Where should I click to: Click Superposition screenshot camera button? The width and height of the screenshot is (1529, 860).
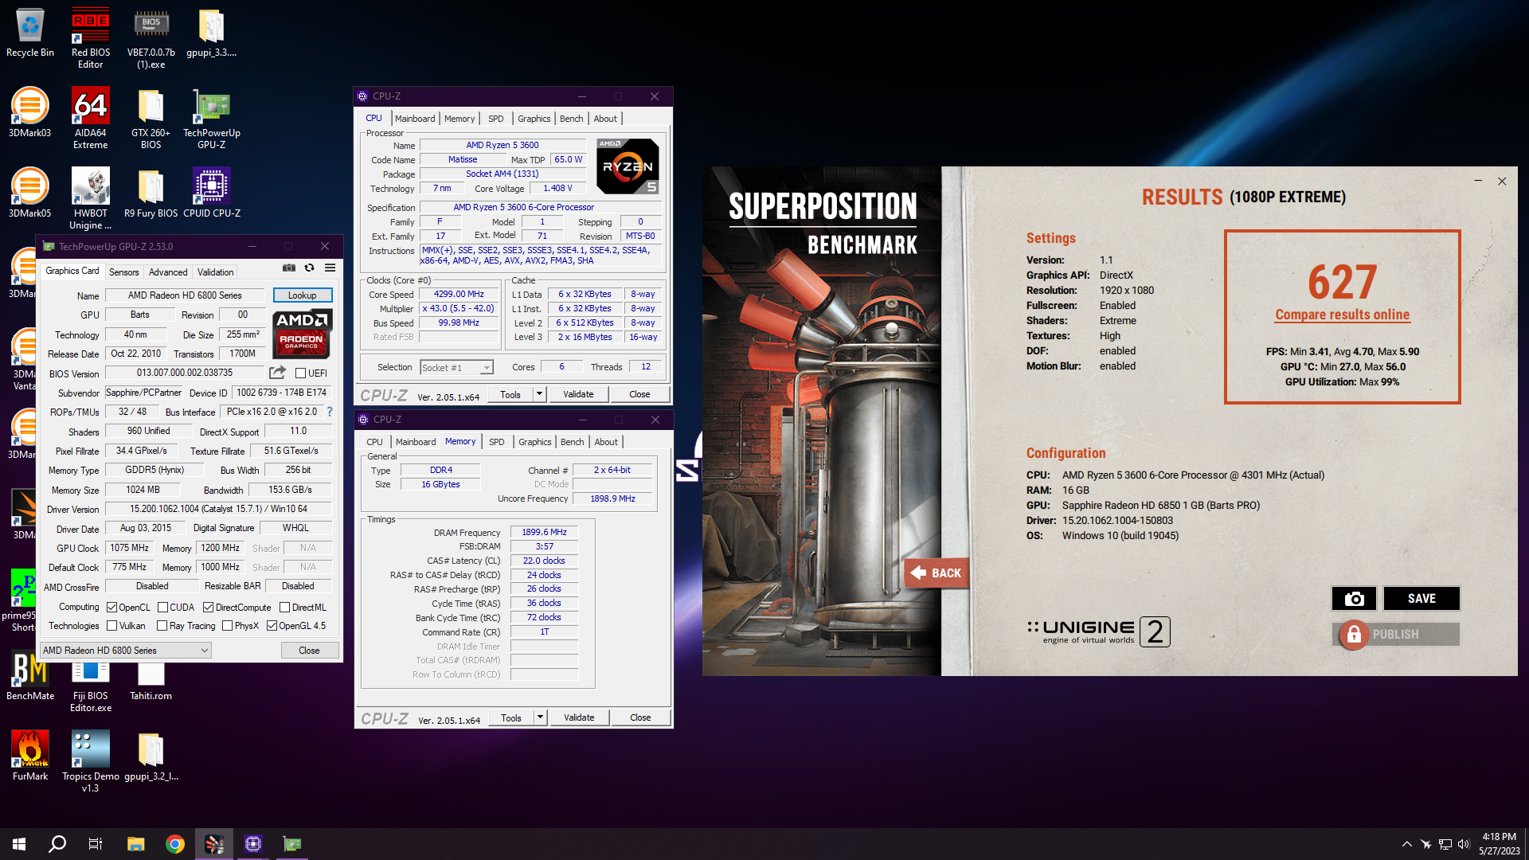[x=1354, y=599]
